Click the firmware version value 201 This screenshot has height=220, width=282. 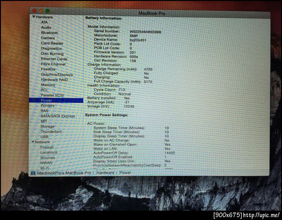133,53
